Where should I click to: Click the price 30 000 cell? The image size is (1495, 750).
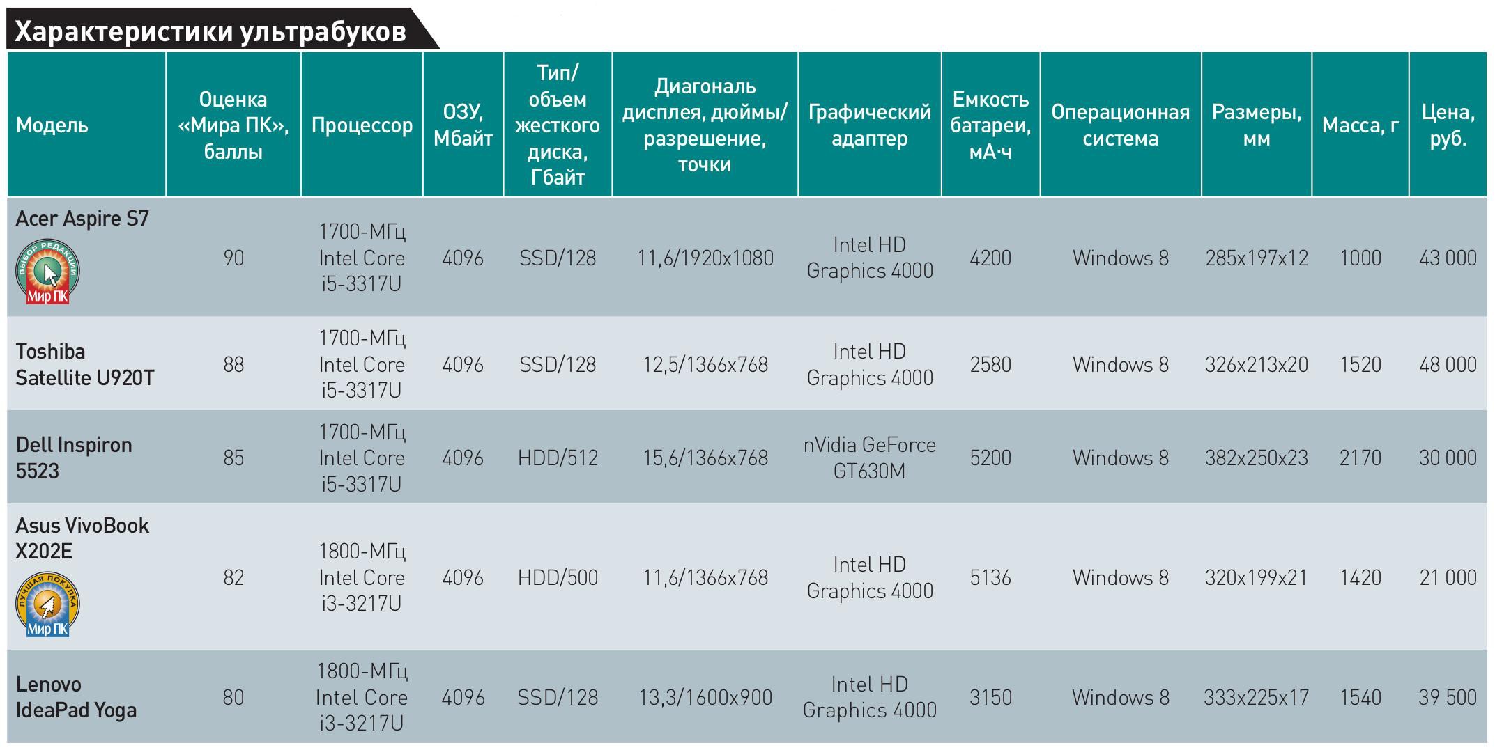point(1448,458)
